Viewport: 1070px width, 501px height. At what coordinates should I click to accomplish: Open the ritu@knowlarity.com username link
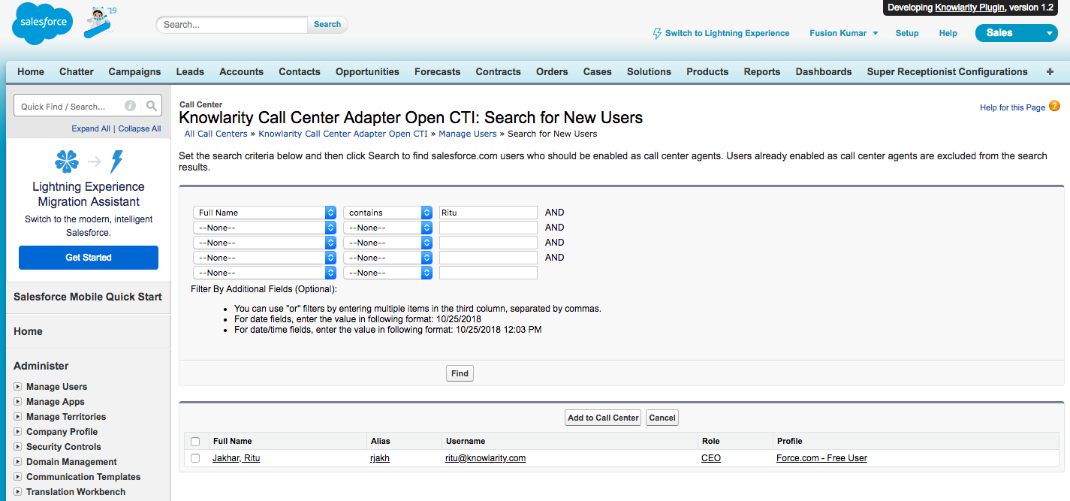click(x=486, y=458)
